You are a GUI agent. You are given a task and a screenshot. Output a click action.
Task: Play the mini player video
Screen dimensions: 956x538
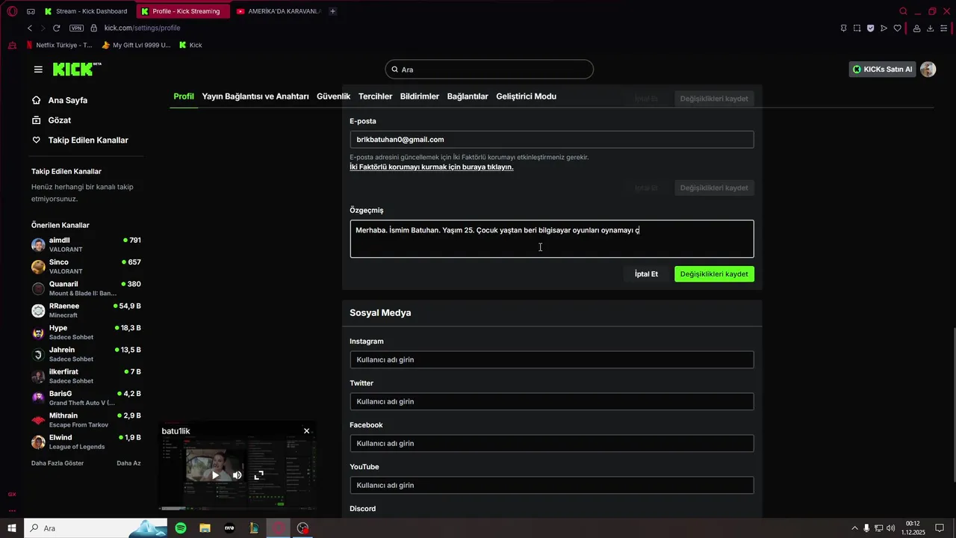[x=216, y=475]
